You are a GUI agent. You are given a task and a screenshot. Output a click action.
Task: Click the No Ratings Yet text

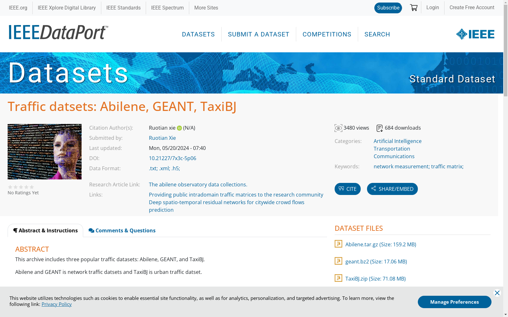(x=23, y=193)
